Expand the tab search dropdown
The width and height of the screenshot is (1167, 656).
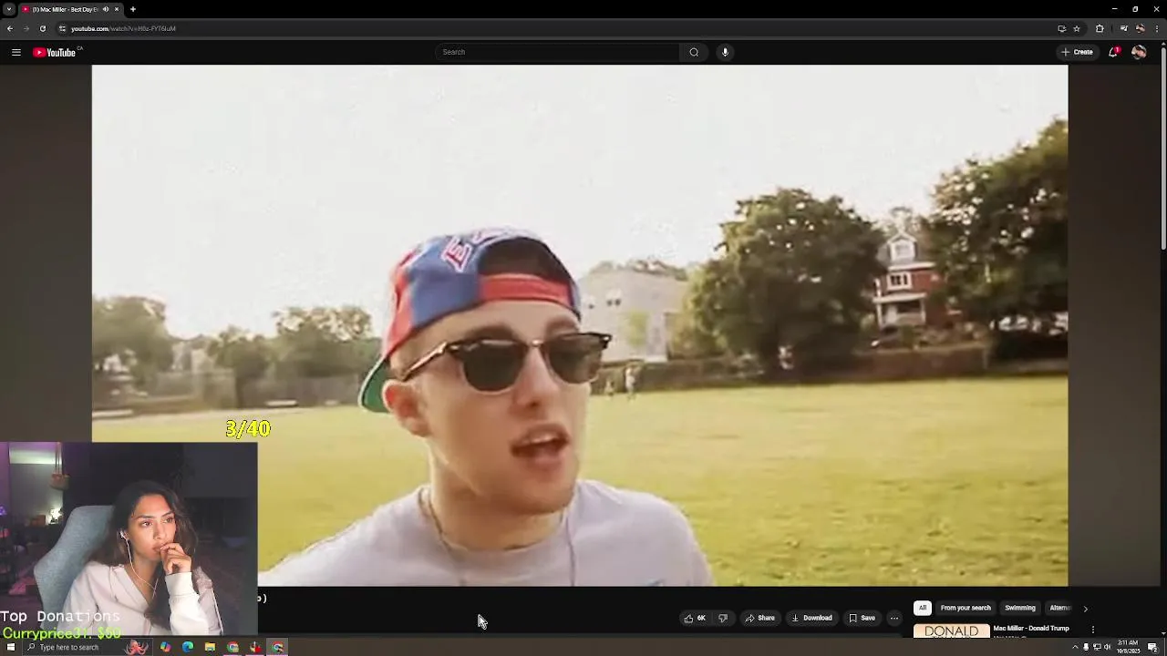pos(8,9)
